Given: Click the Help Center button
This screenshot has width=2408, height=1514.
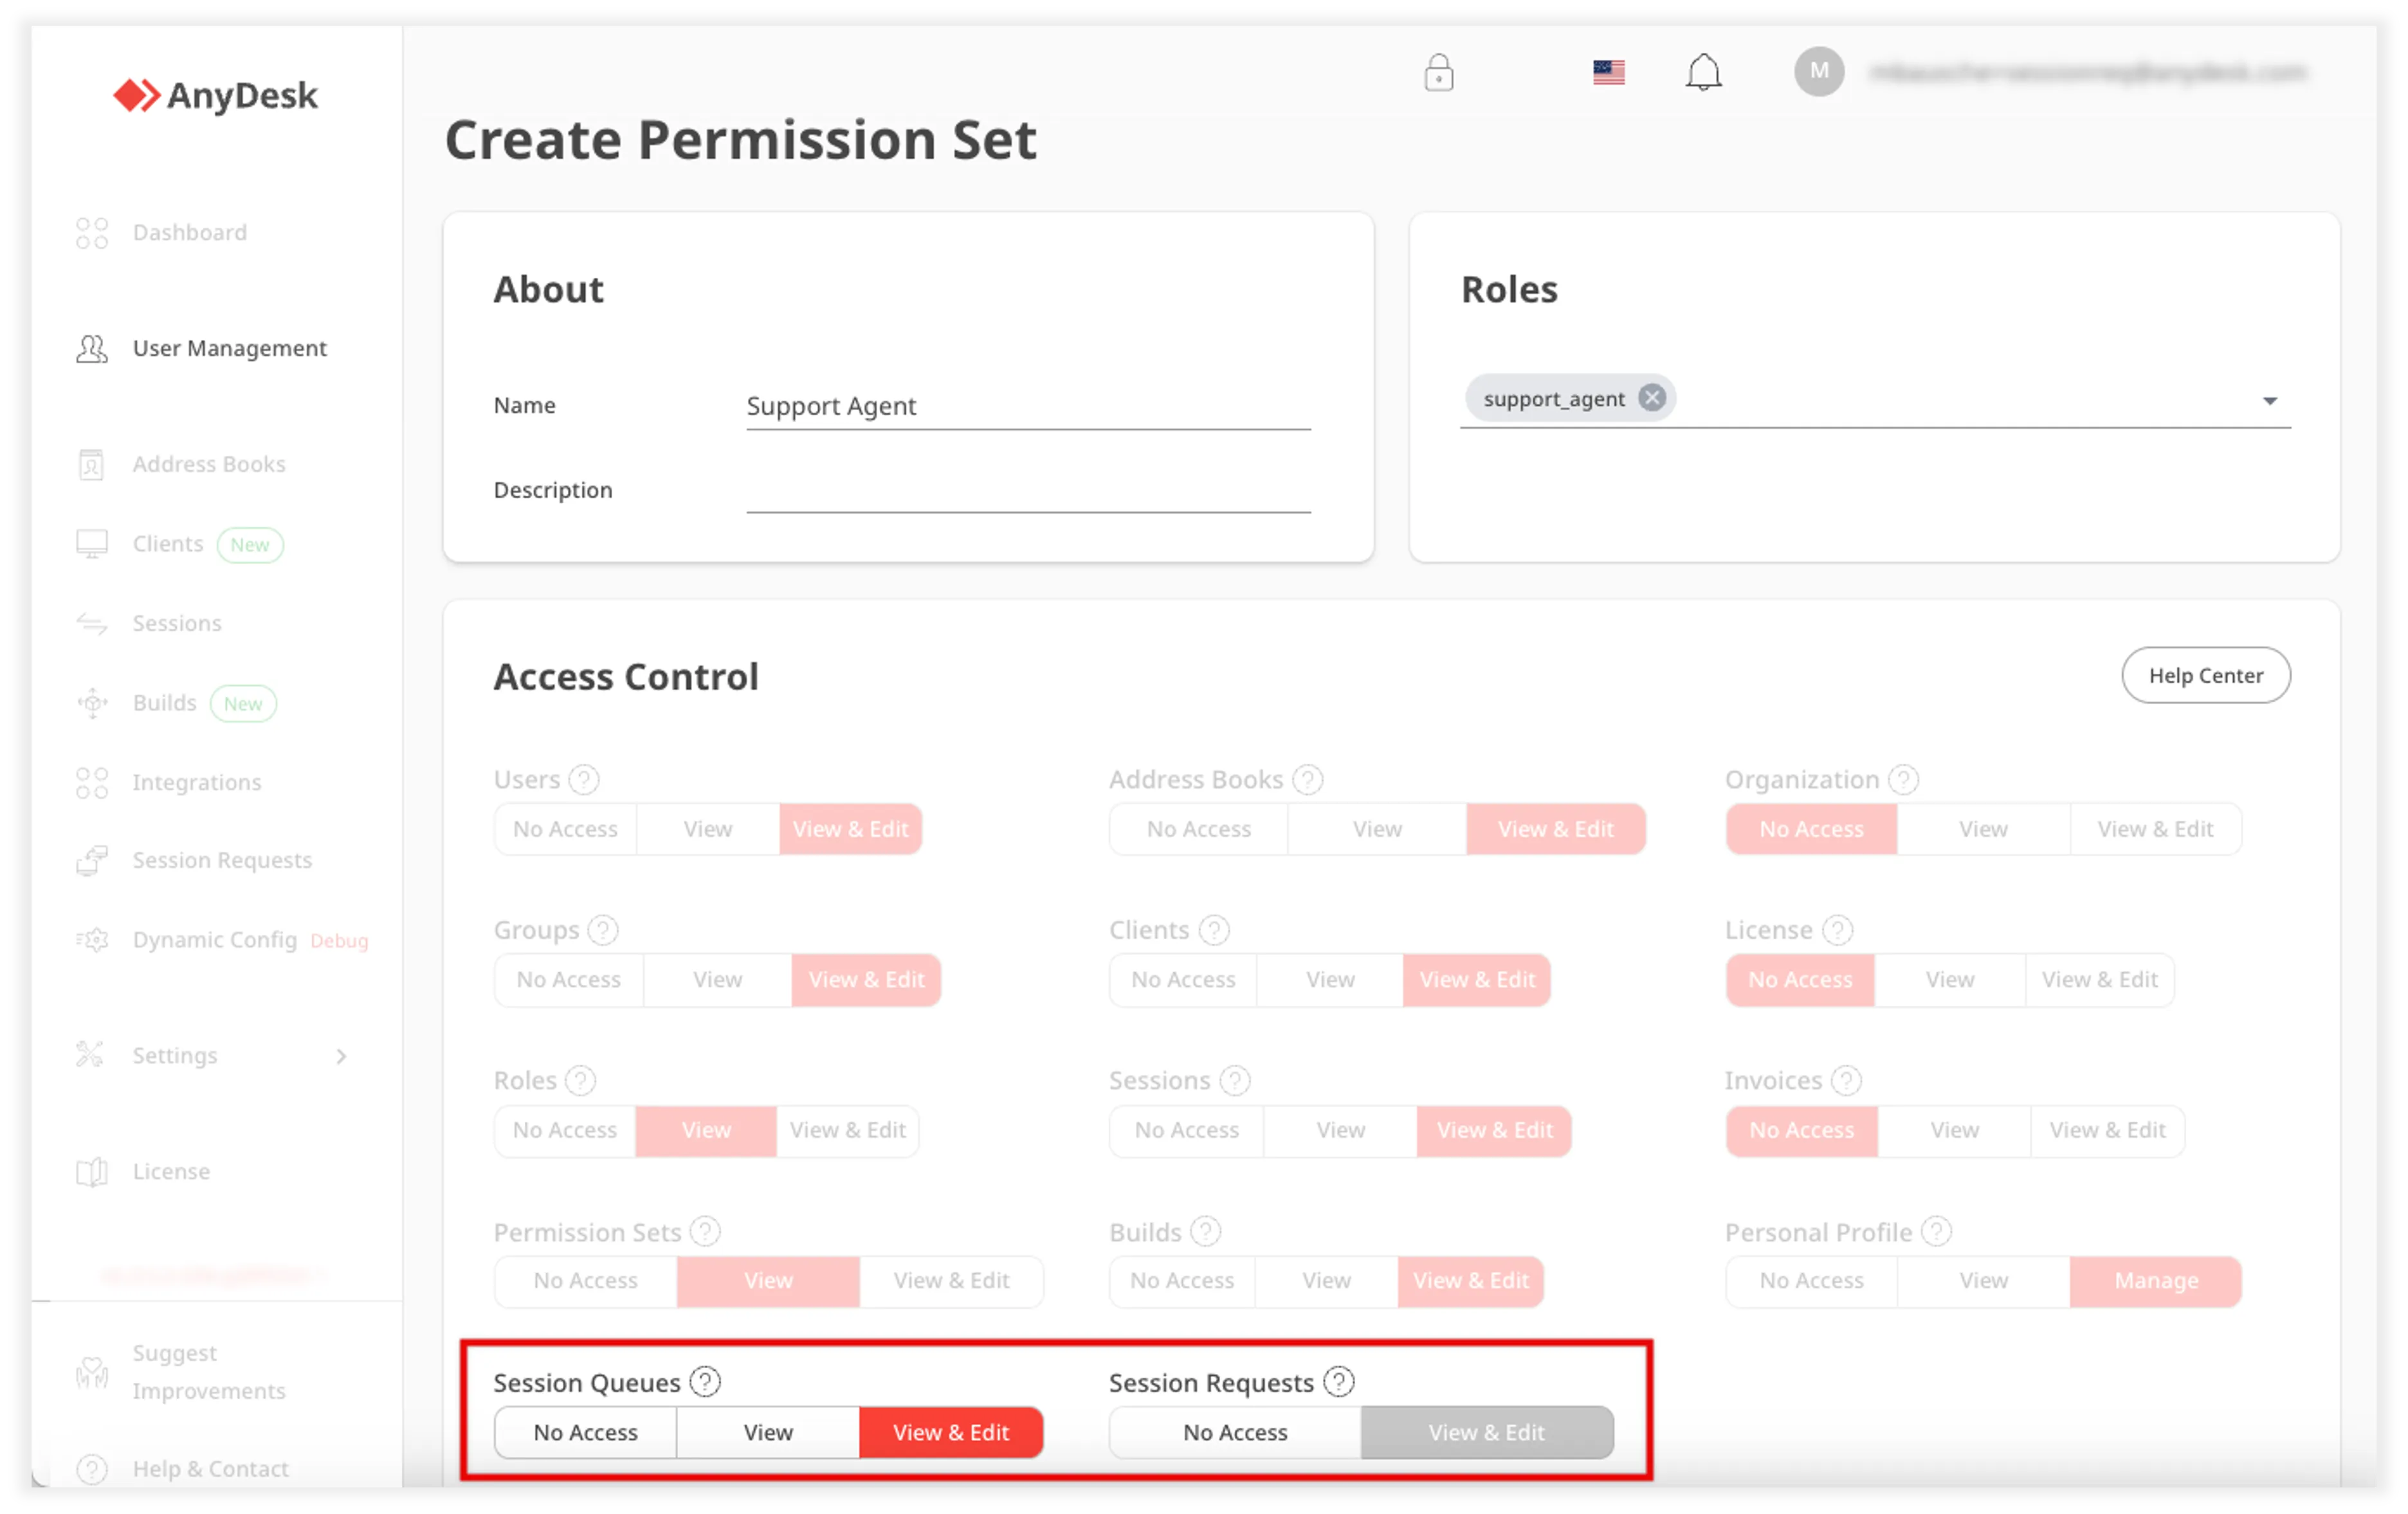Looking at the screenshot, I should click(2206, 674).
